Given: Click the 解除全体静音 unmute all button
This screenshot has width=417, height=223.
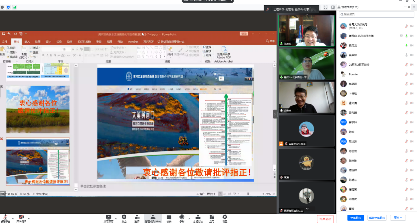Looking at the screenshot, I should (x=377, y=218).
